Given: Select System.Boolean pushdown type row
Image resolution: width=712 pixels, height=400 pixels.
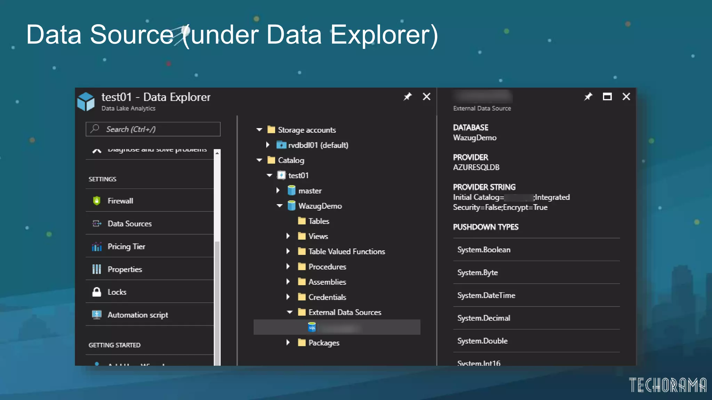Looking at the screenshot, I should pyautogui.click(x=536, y=250).
